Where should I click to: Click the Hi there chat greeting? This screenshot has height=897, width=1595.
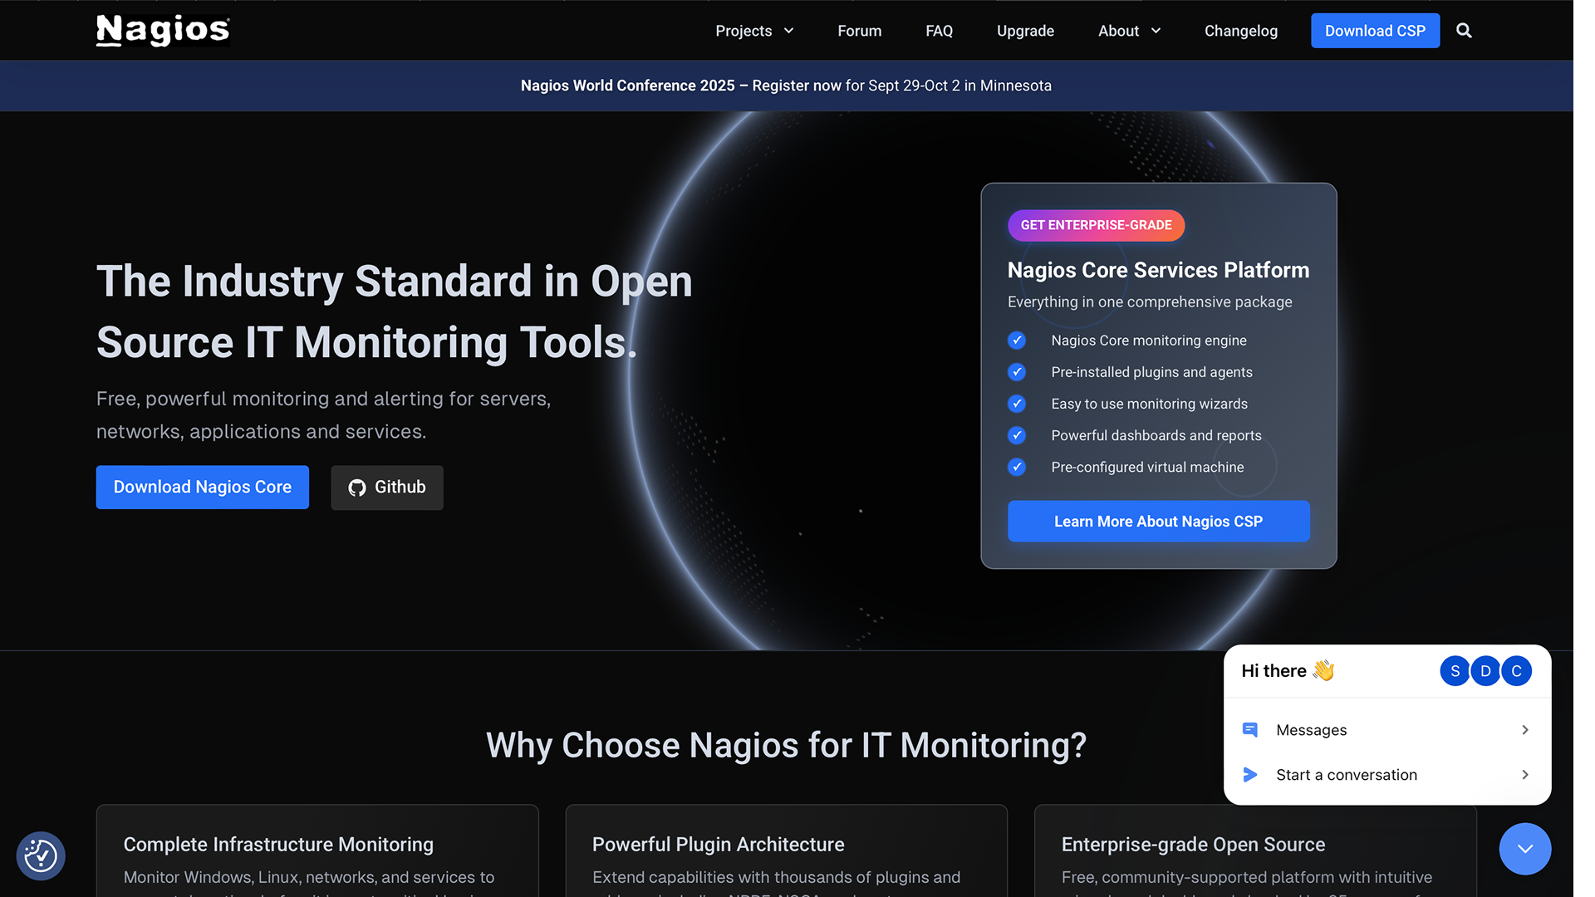[1288, 671]
